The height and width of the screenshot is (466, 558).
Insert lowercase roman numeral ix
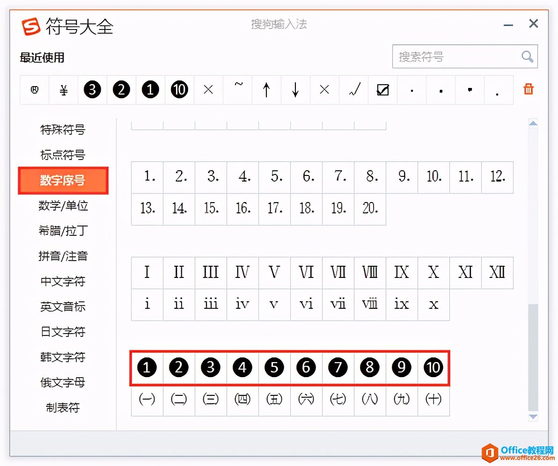coord(402,305)
